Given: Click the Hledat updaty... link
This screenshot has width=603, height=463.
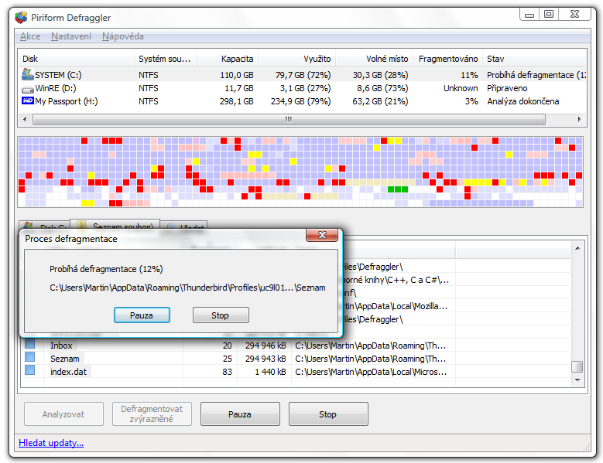Looking at the screenshot, I should [51, 443].
